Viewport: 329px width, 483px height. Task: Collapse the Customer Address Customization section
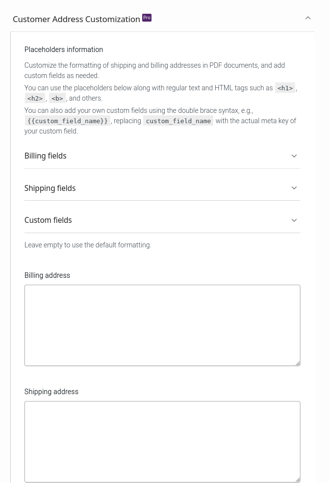(308, 18)
